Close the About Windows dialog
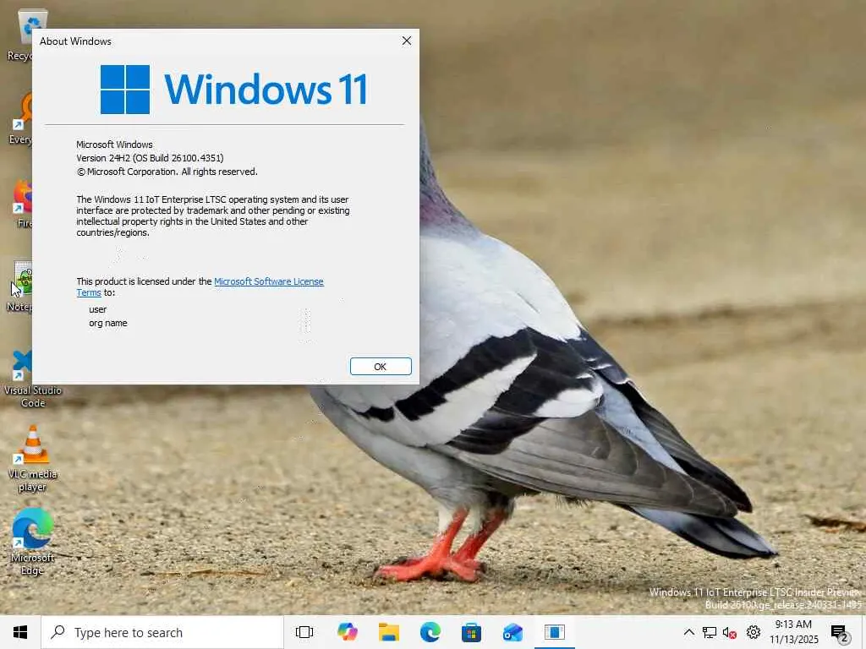 click(x=407, y=41)
